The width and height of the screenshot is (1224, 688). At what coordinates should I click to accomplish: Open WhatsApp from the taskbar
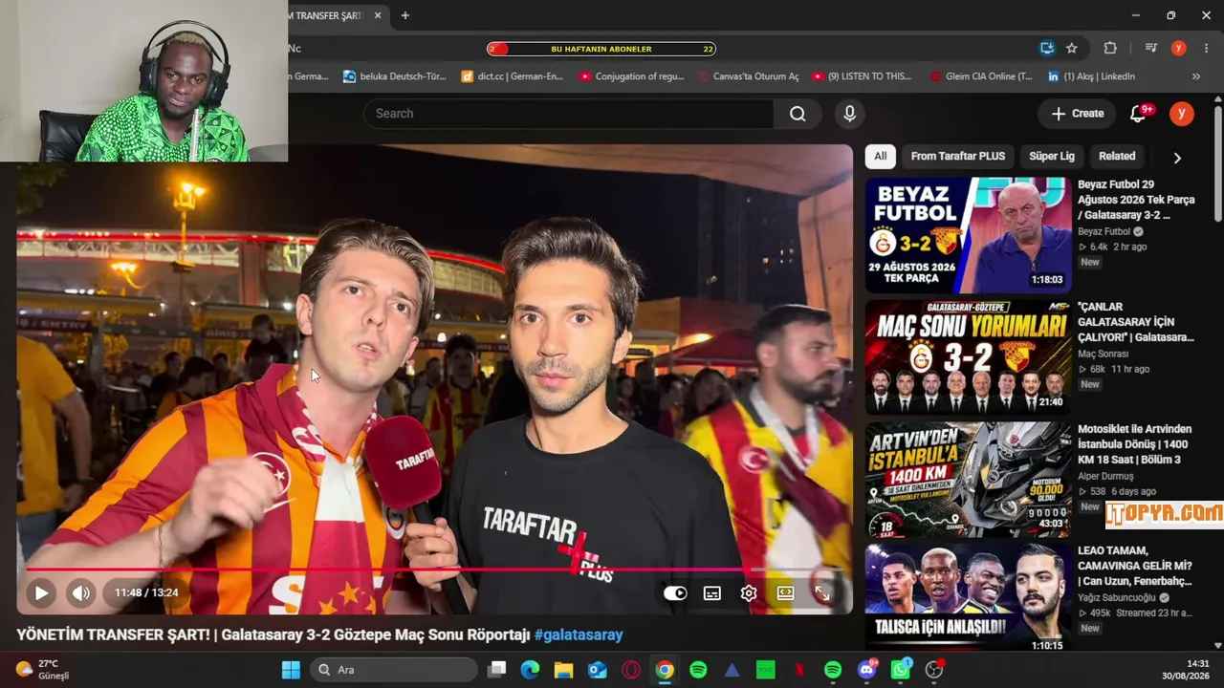pyautogui.click(x=901, y=670)
